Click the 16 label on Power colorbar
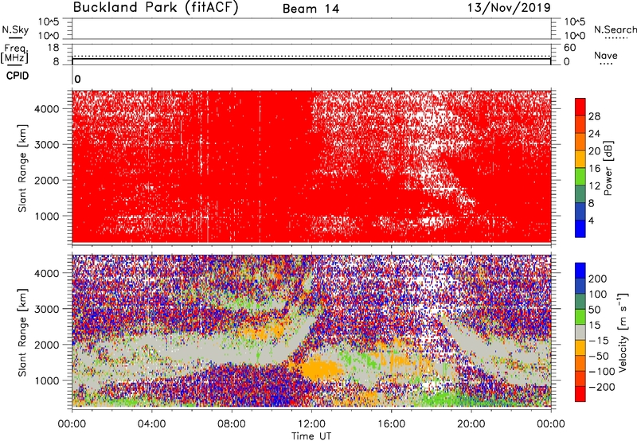Image resolution: width=637 pixels, height=441 pixels. click(594, 169)
